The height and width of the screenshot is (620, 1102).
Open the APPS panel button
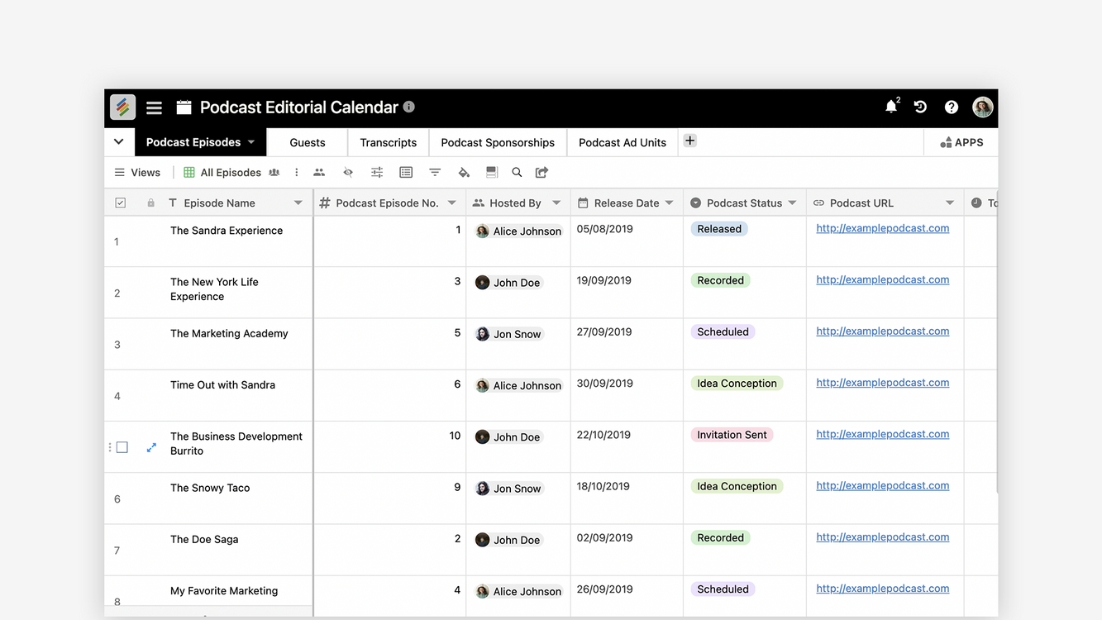point(961,142)
